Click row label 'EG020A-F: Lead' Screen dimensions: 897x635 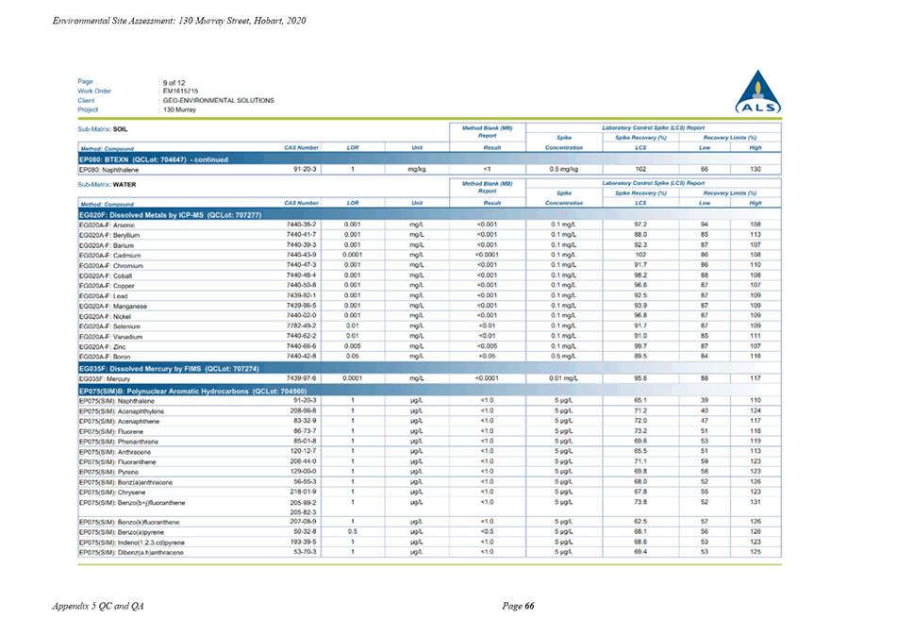coord(103,296)
